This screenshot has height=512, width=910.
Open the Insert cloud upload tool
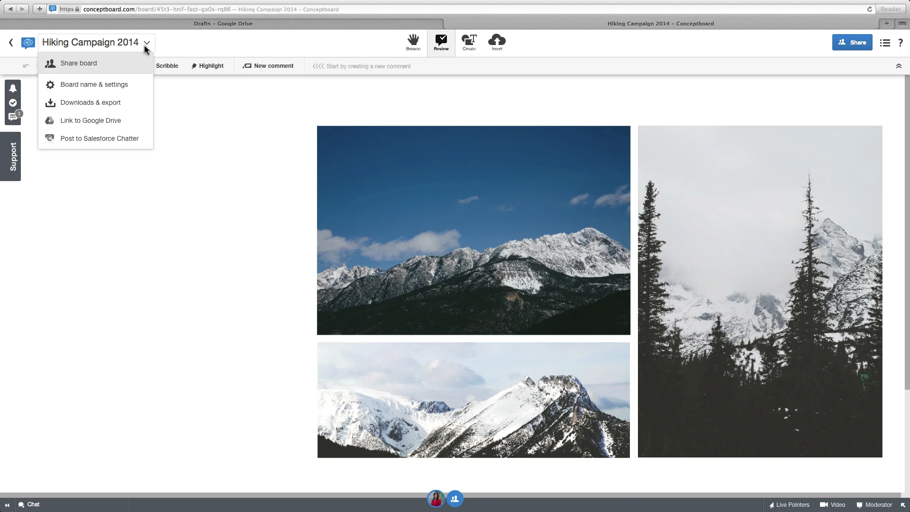tap(497, 43)
